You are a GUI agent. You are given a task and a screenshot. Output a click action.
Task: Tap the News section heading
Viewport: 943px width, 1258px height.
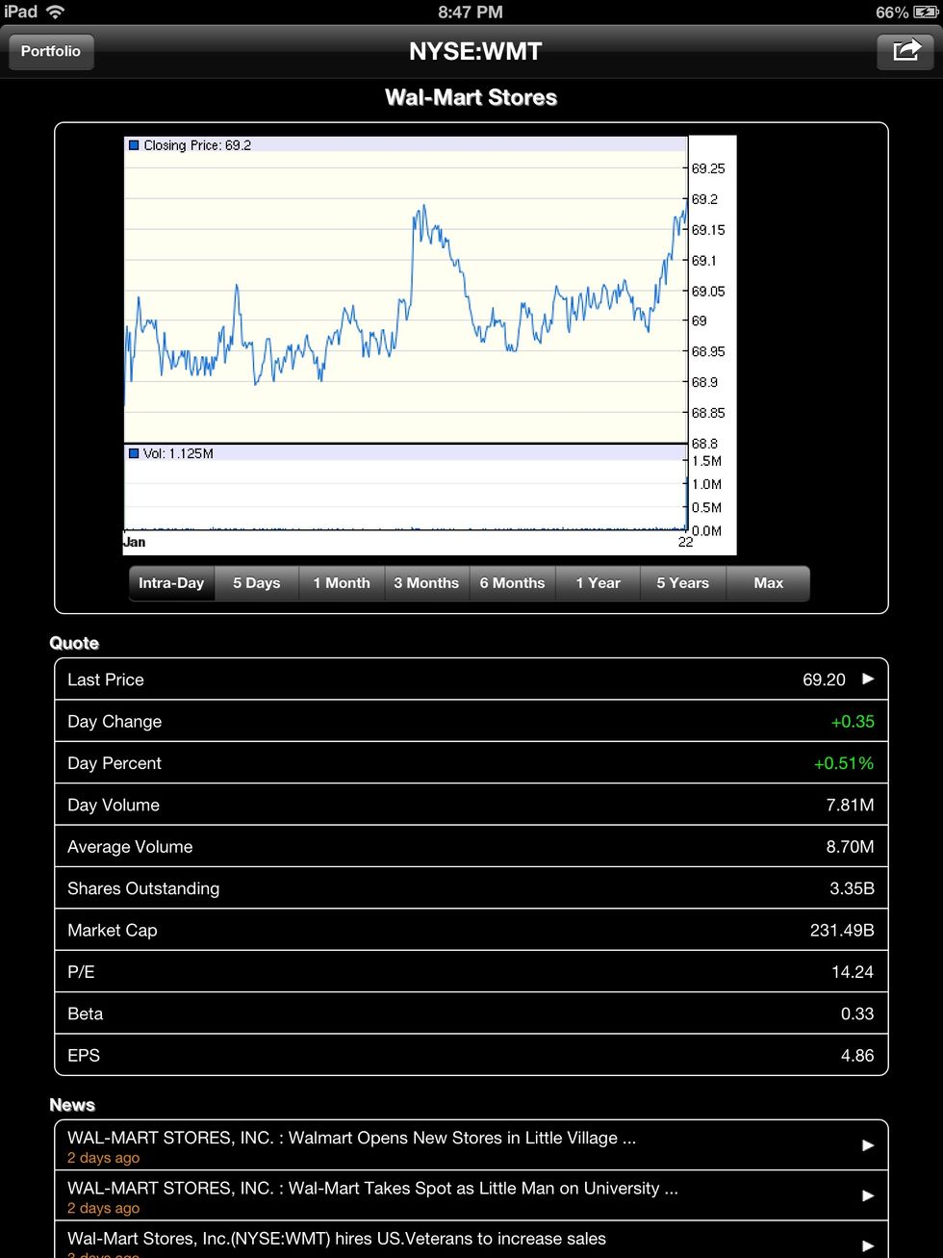pos(72,1105)
